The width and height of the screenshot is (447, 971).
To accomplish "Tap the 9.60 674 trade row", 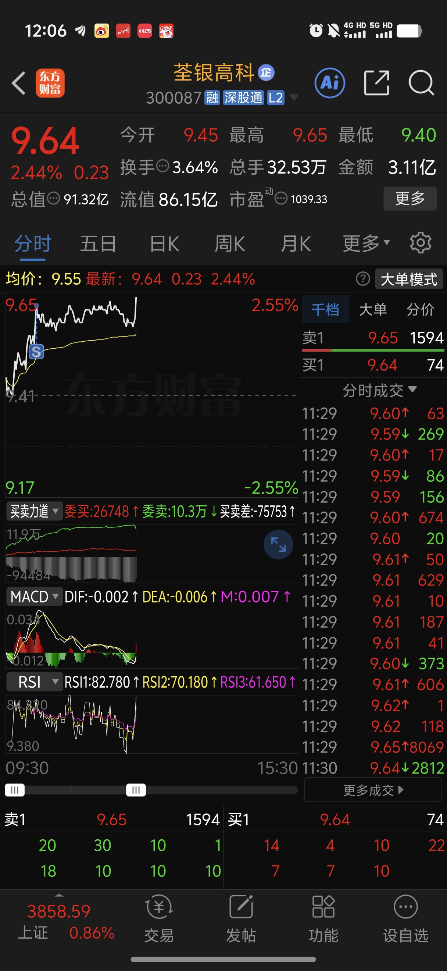I will [x=373, y=517].
